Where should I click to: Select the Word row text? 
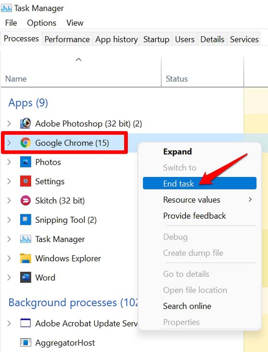click(x=45, y=278)
